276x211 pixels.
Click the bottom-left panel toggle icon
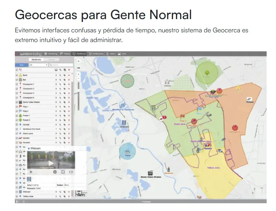click(x=18, y=202)
